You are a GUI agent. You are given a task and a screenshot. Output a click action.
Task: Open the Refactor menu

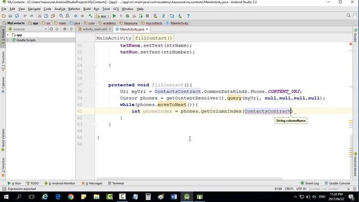pyautogui.click(x=74, y=9)
